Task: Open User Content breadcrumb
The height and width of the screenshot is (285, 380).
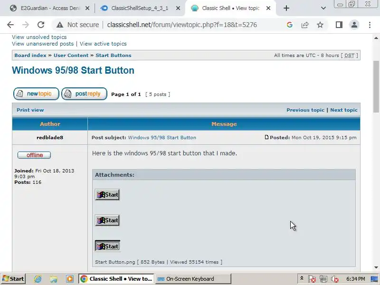Action: pos(71,55)
